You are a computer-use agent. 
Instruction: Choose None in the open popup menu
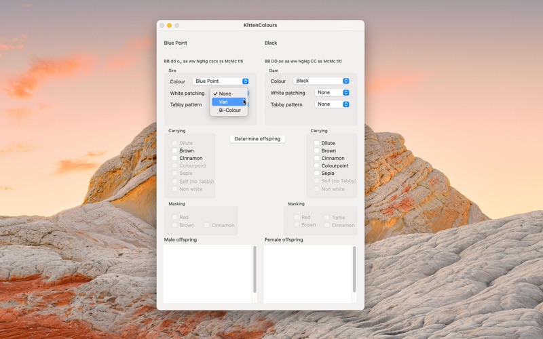(229, 94)
